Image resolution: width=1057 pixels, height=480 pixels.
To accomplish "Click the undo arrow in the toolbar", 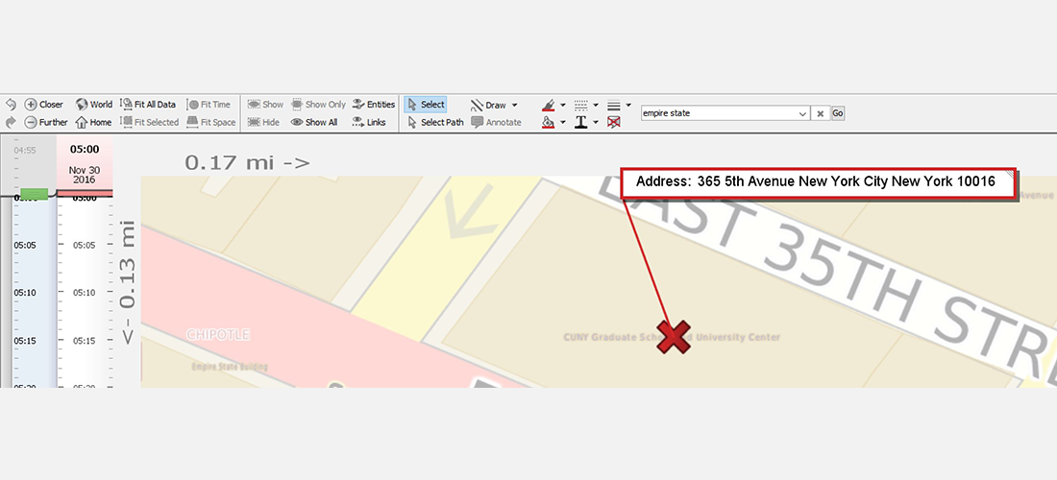I will pos(11,105).
